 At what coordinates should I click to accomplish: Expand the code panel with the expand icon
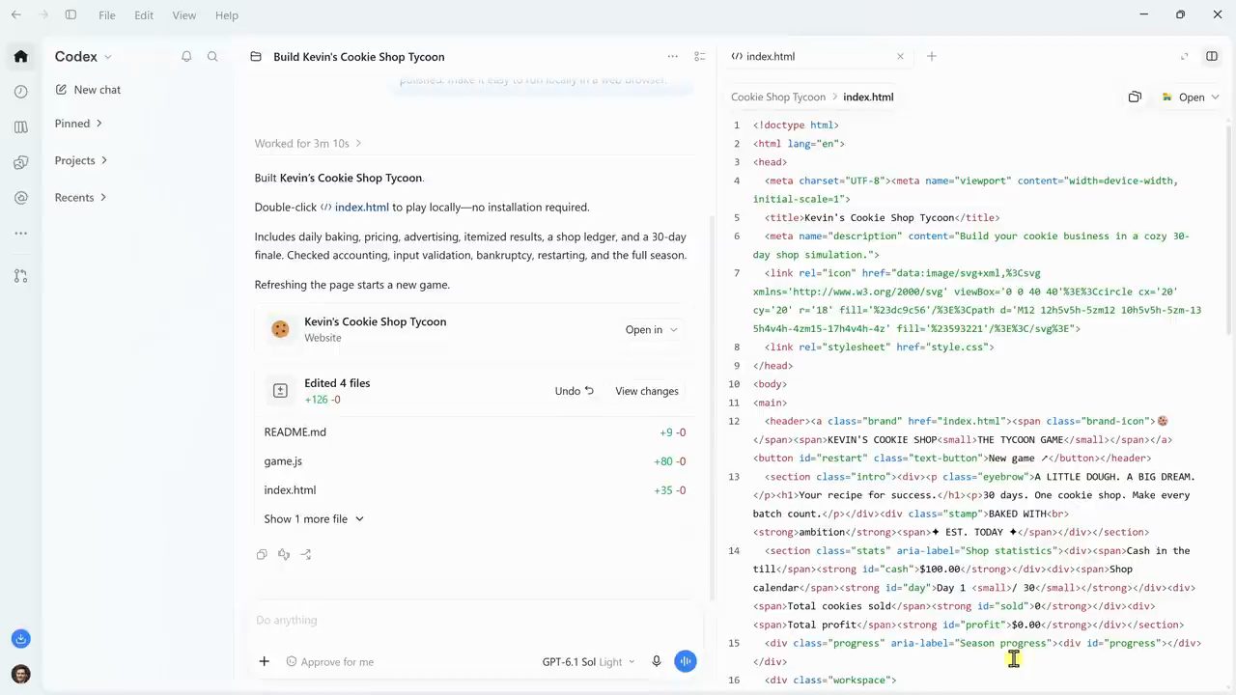pyautogui.click(x=1185, y=56)
